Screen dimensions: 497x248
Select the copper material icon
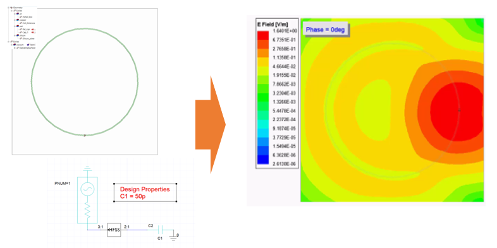[x=18, y=20]
